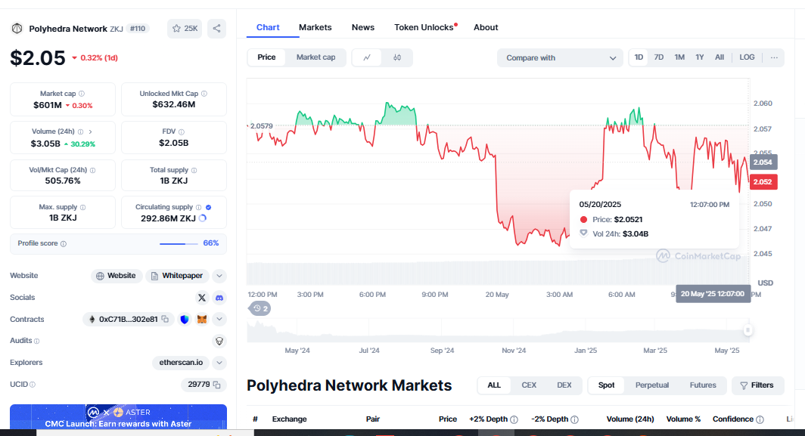Open chart more options ellipsis

(x=774, y=57)
